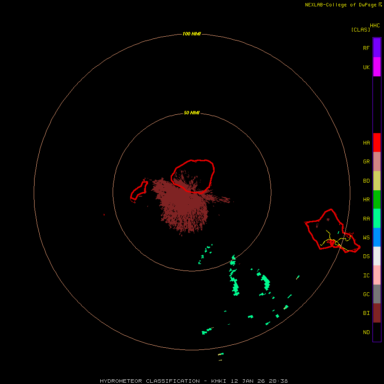Click the DS white legend swatch
Screen dimensions: 384x384
coord(377,256)
